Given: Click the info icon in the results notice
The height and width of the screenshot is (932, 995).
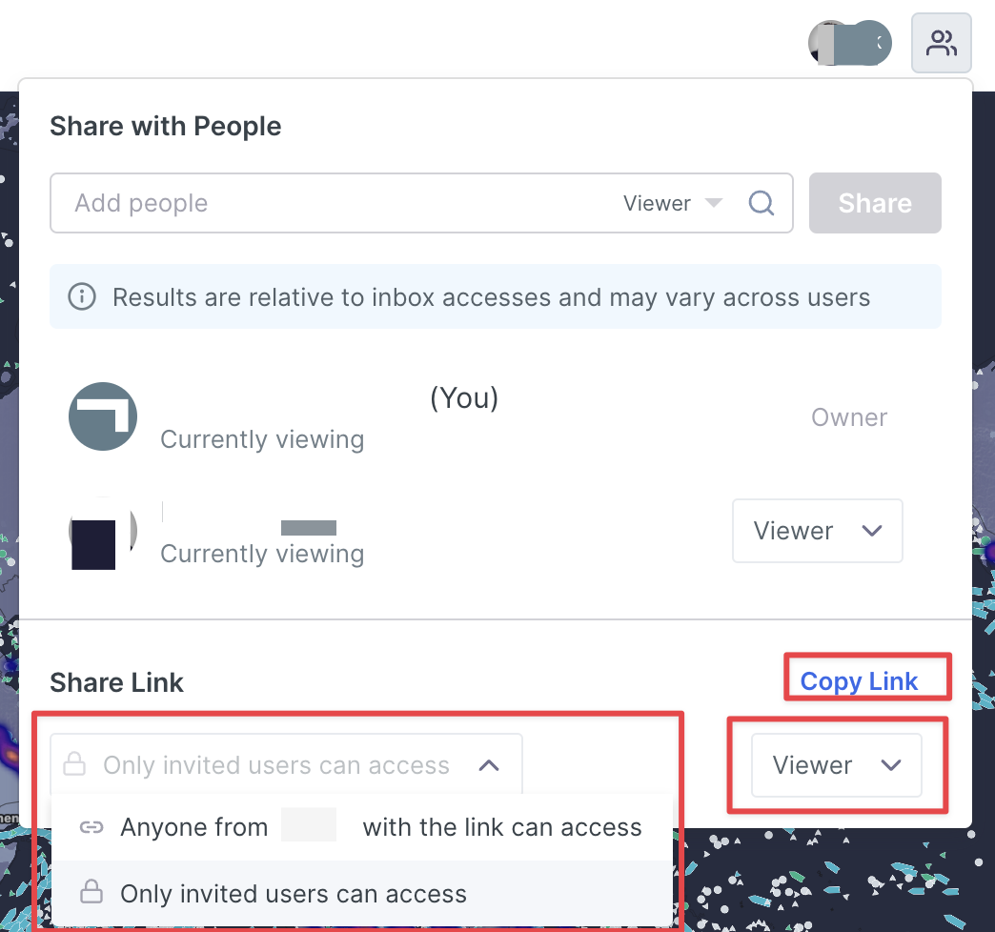Looking at the screenshot, I should 82,297.
